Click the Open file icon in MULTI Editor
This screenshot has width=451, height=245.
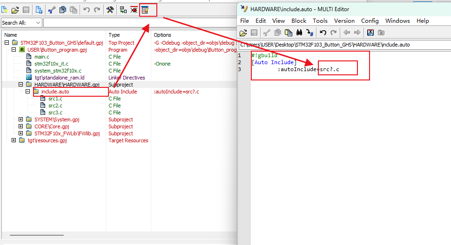243,33
